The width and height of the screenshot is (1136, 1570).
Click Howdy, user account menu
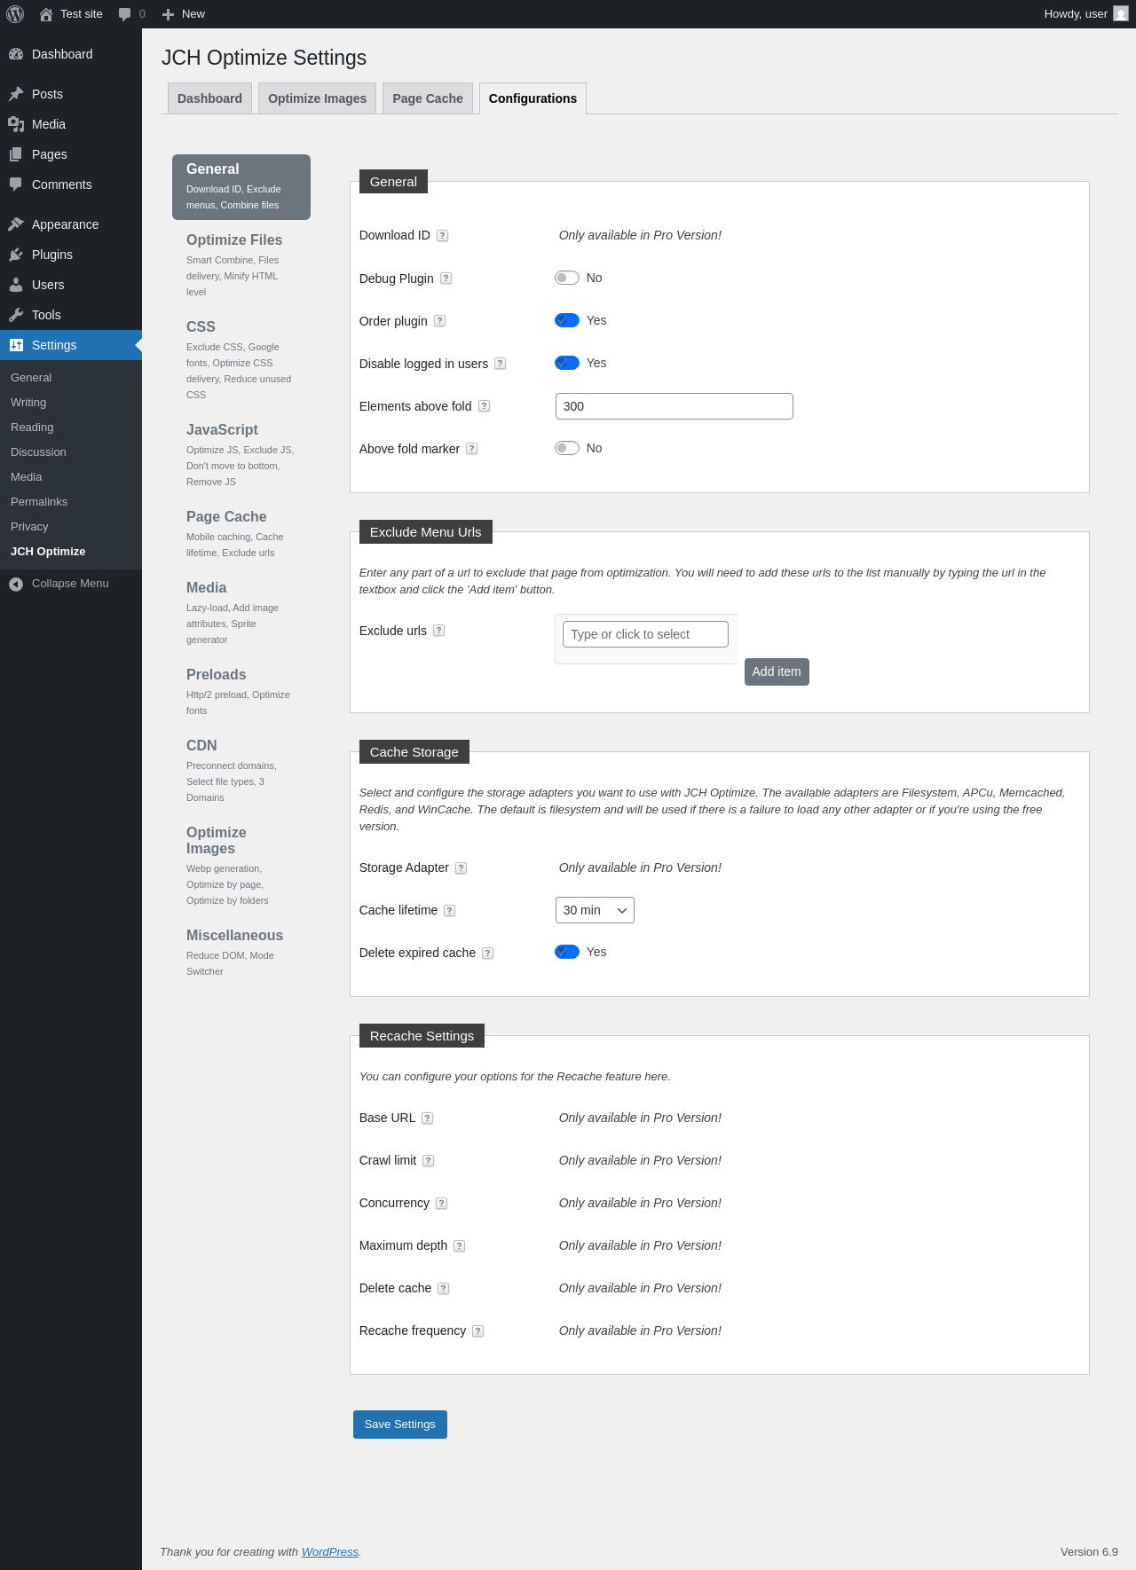(x=1086, y=14)
